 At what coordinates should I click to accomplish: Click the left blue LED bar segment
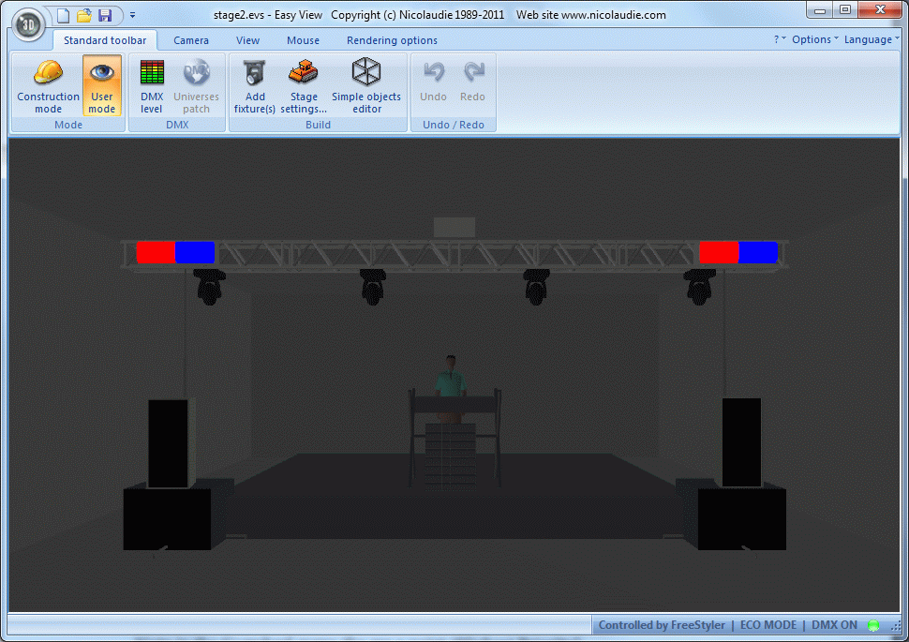[195, 252]
